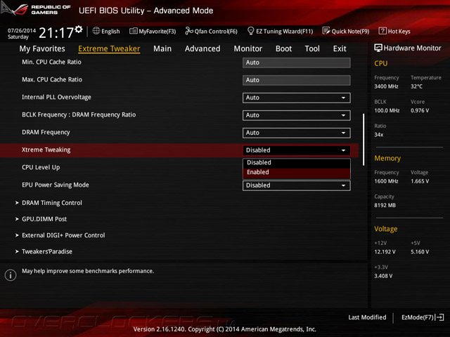The height and width of the screenshot is (337, 450).
Task: Open the Internal PLL Overvoltage dropdown
Action: pyautogui.click(x=297, y=98)
